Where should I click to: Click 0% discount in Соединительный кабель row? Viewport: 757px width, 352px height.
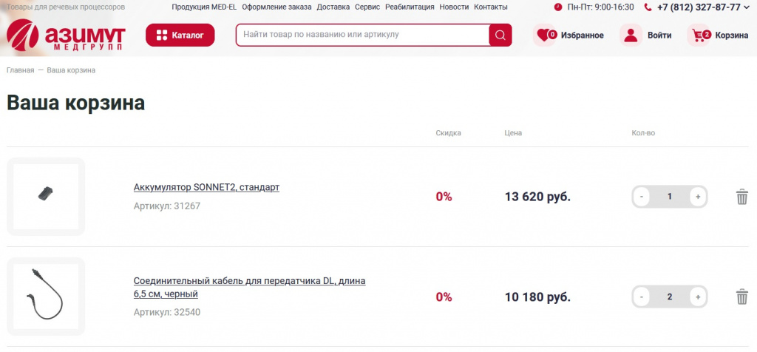coord(444,297)
